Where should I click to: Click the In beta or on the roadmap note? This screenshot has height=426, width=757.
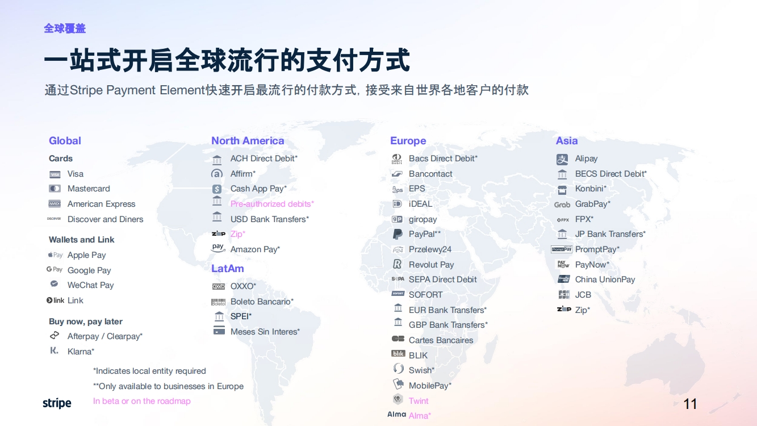(142, 401)
